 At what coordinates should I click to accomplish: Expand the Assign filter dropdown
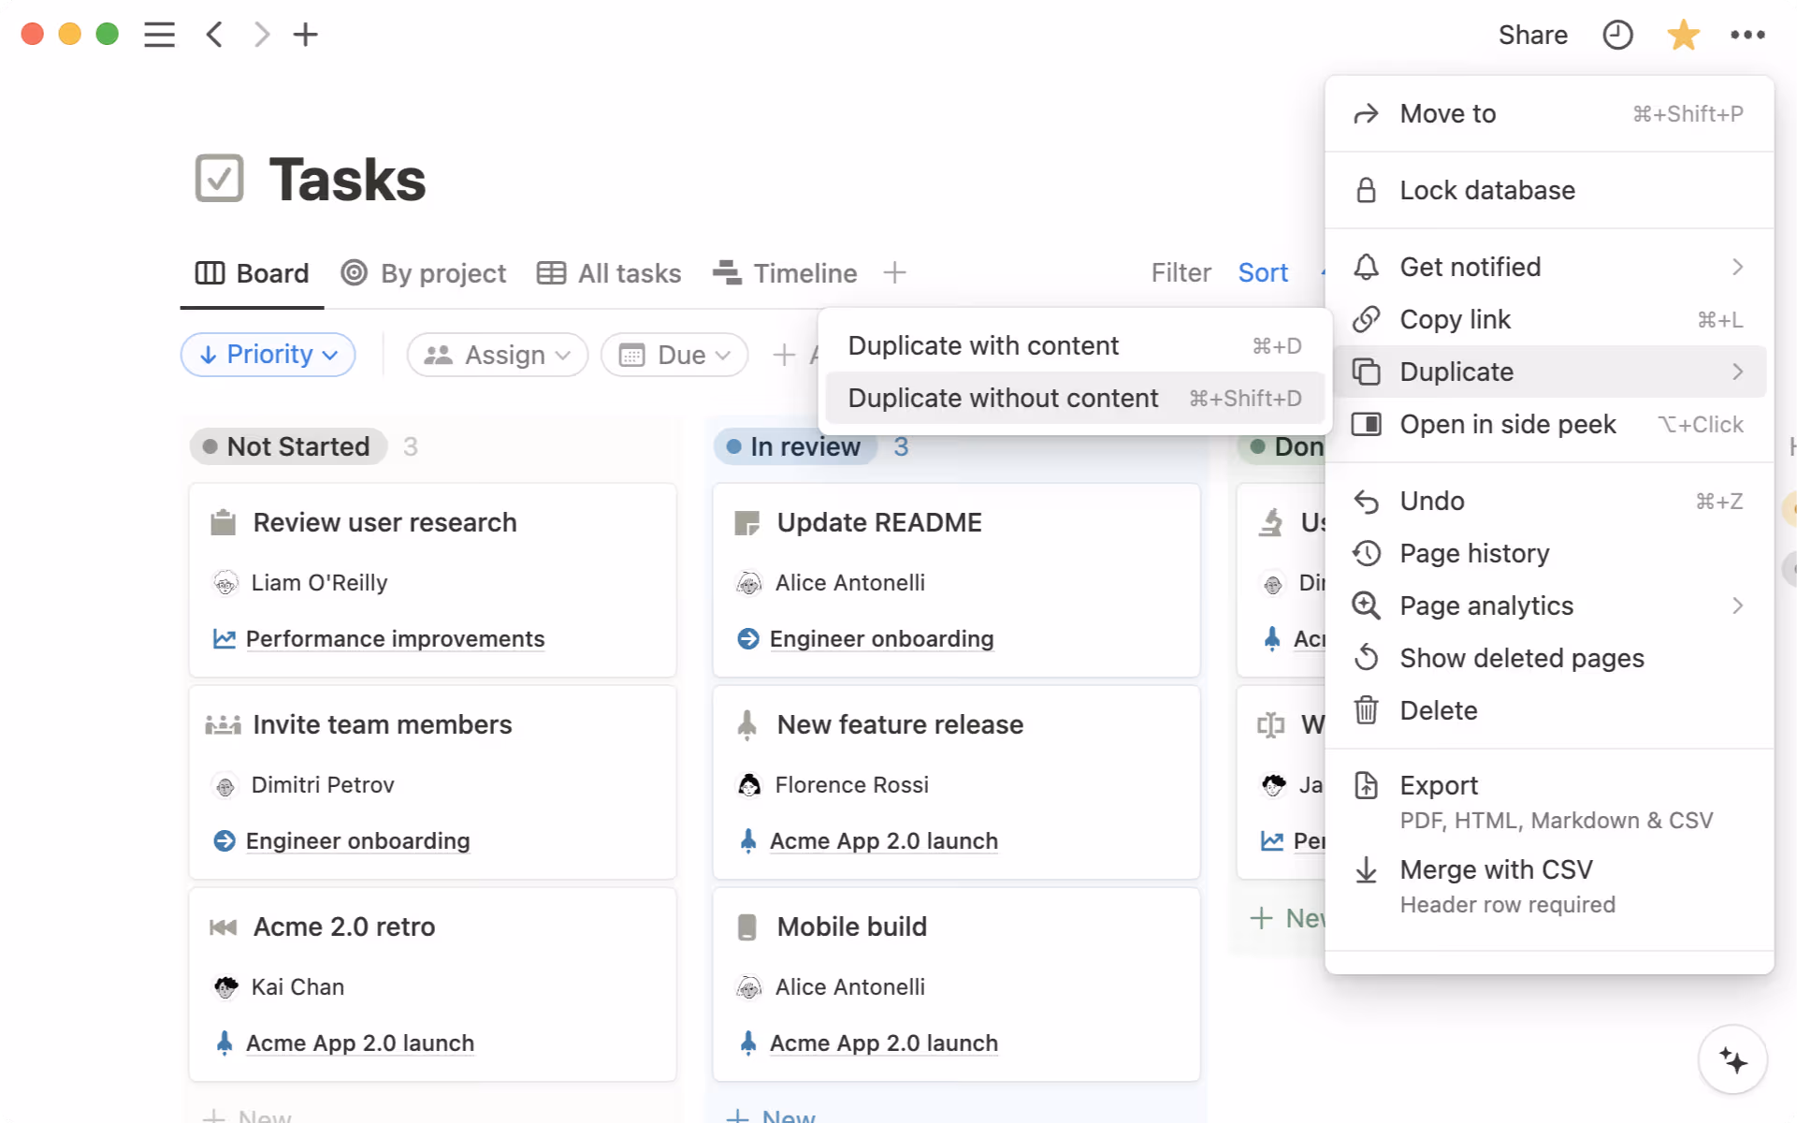pyautogui.click(x=497, y=356)
